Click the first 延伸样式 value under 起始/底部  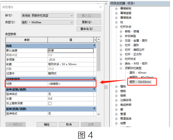point(71,94)
